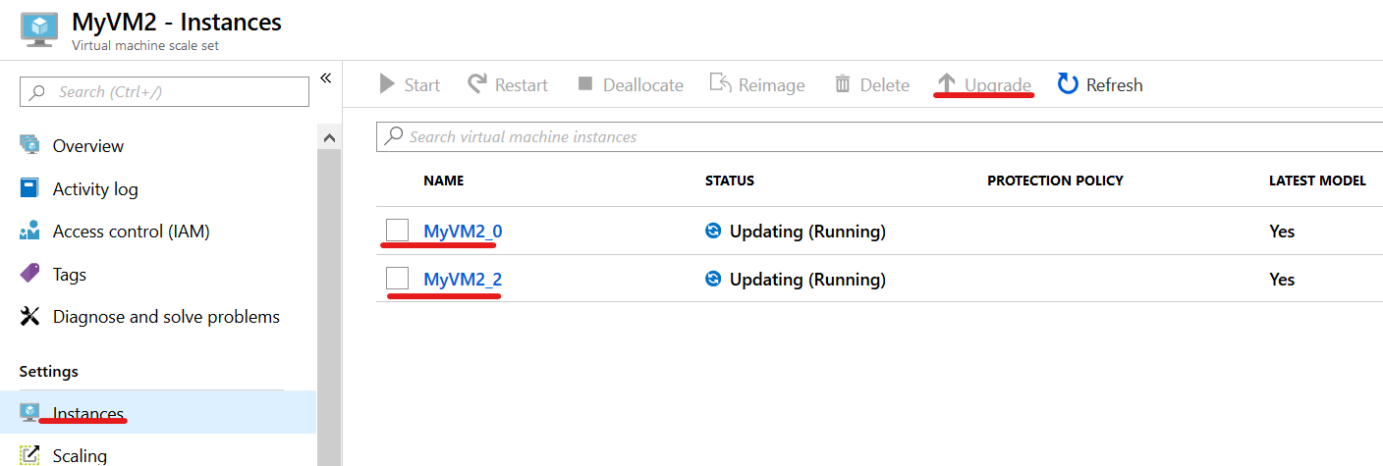Click the Scaling icon in sidebar
The image size is (1383, 466).
click(x=30, y=455)
